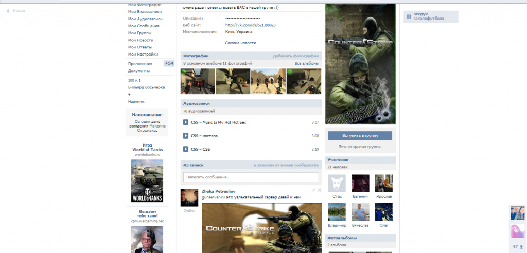Open the vk.com/club21388823 website link
This screenshot has height=253, width=527.
click(x=250, y=25)
